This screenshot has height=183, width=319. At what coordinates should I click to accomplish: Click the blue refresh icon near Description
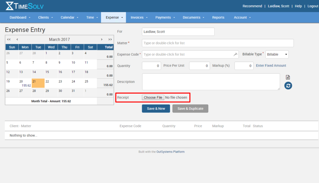(x=288, y=85)
